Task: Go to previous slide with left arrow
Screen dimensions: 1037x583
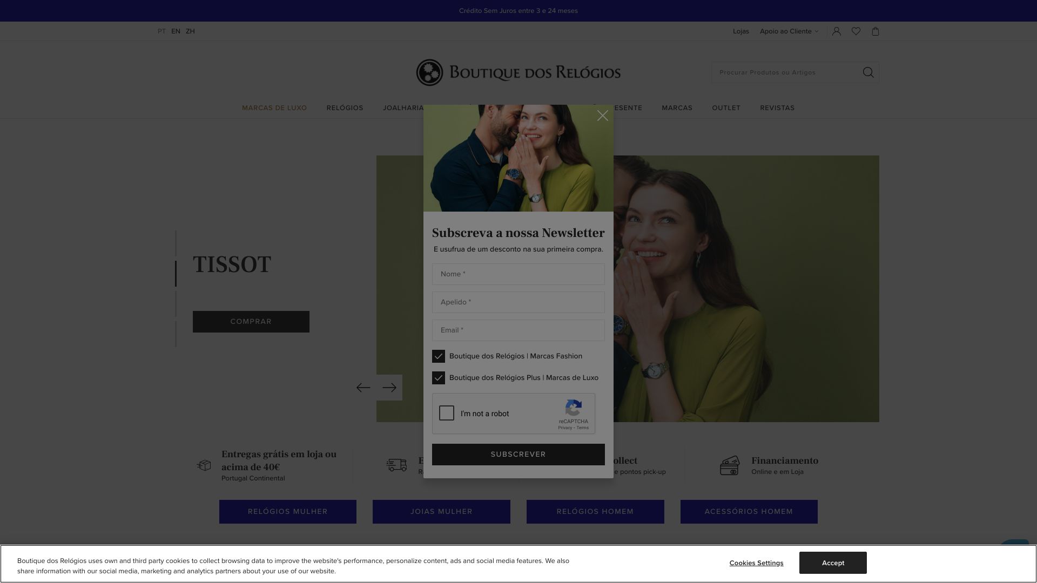Action: (363, 388)
